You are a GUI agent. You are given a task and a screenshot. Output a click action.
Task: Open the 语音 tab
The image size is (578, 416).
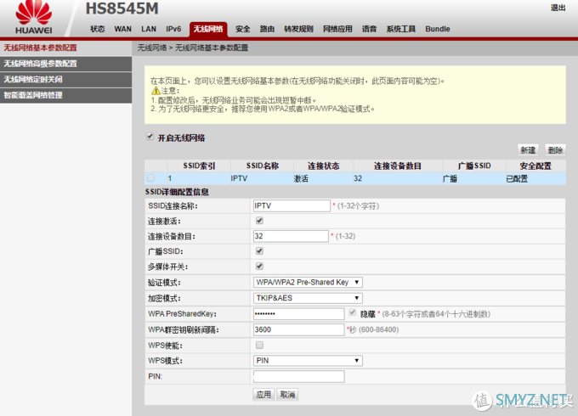(369, 29)
